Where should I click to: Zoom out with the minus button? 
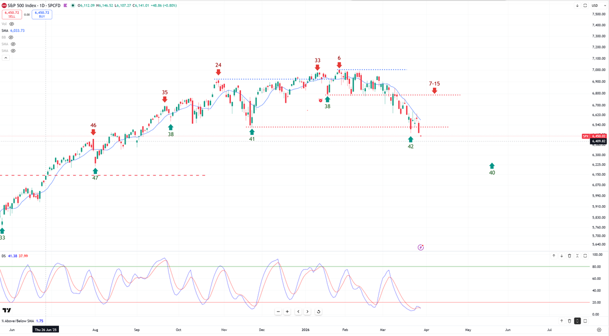click(x=278, y=312)
